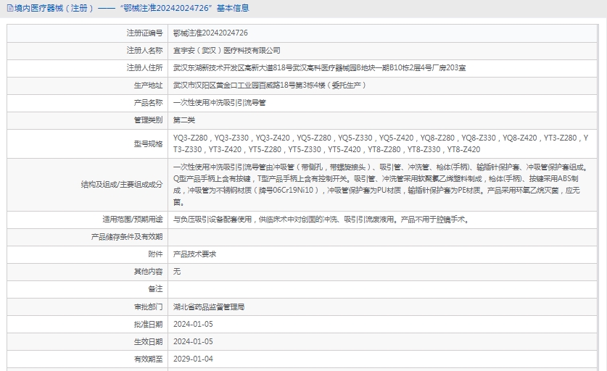
Task: Click the 注册人住所 address value
Action: point(319,68)
